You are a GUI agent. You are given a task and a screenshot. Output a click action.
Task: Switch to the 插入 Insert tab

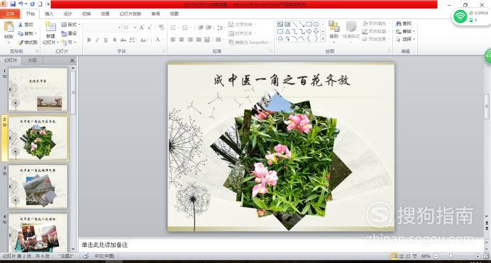[49, 13]
